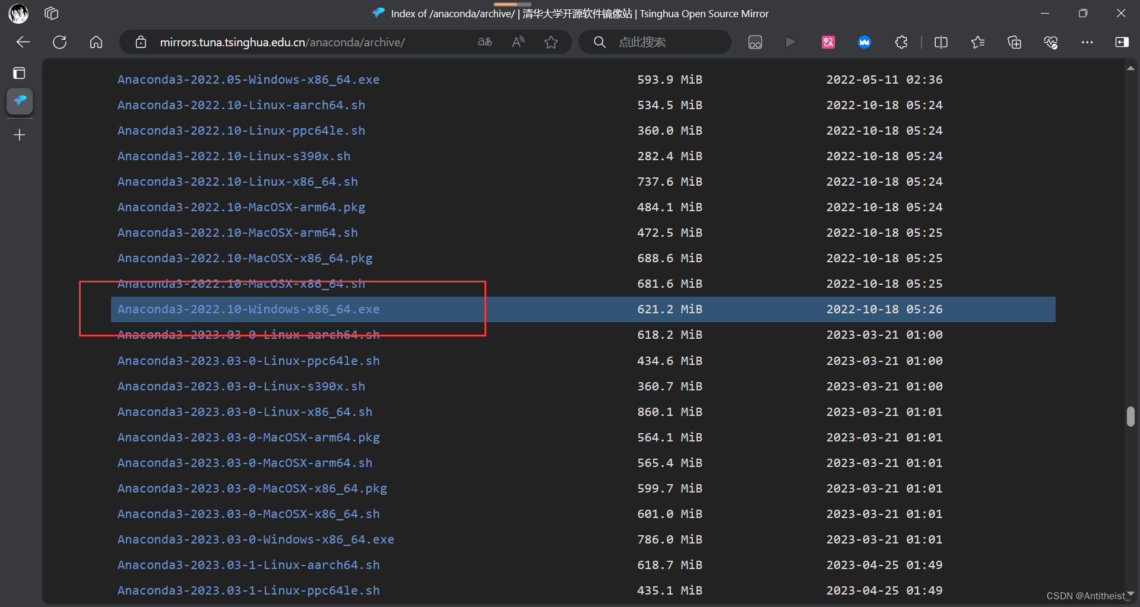The height and width of the screenshot is (607, 1140).
Task: Open Anaconda3-2023.03-1-Linux-aarch64.sh link
Action: 248,565
